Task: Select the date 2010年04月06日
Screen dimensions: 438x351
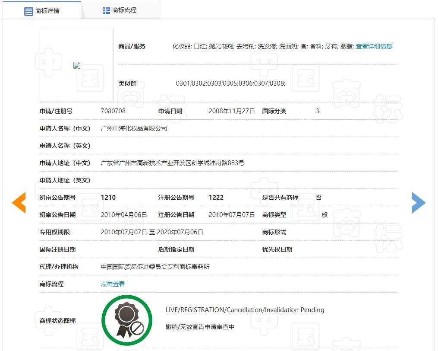Action: click(124, 215)
